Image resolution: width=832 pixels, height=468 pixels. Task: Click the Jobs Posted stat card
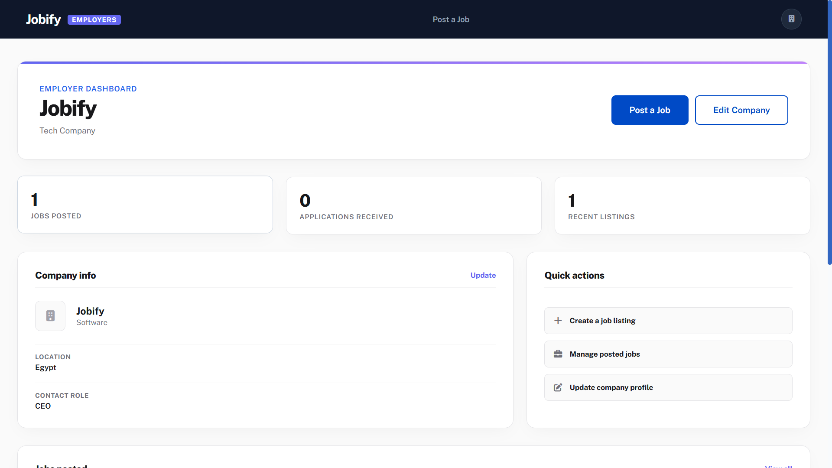[145, 205]
